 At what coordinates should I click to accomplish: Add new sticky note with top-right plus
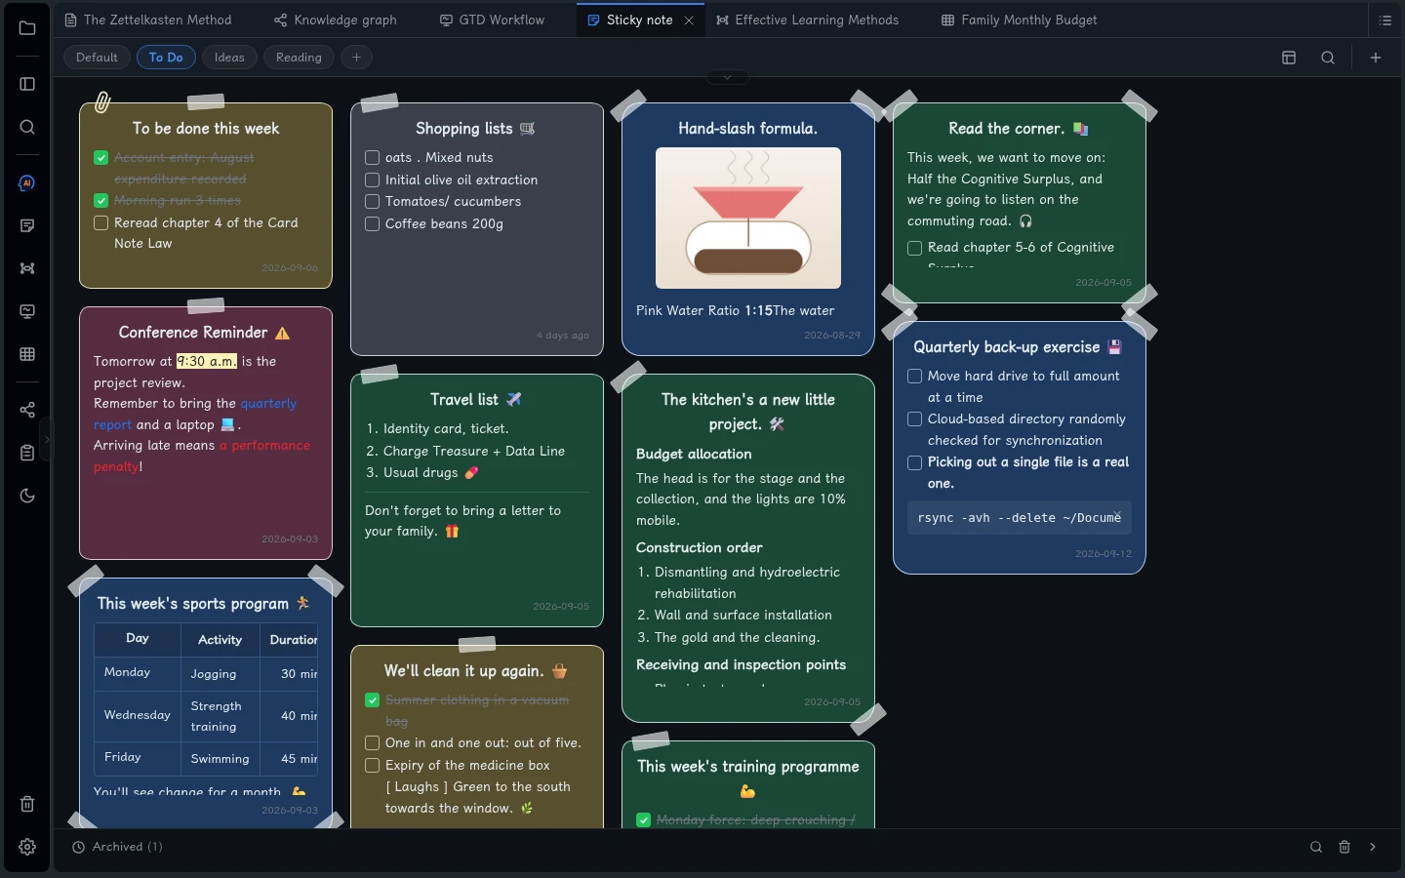tap(1376, 58)
